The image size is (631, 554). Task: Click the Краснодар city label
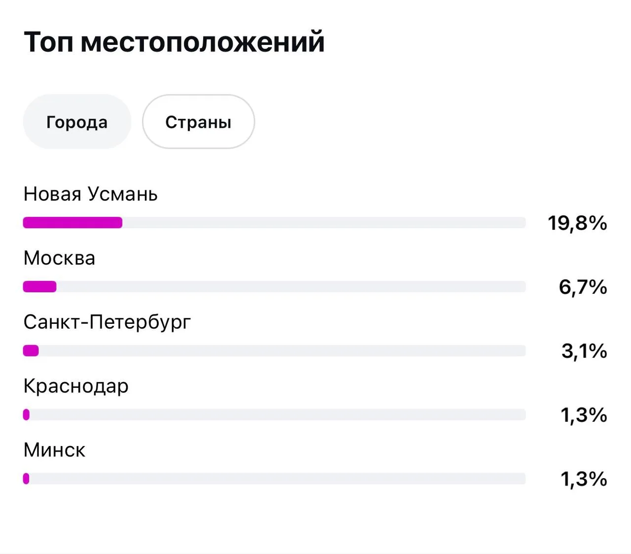pos(76,386)
